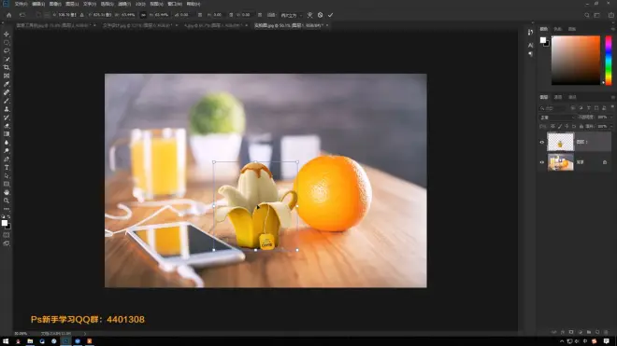Viewport: 617px width, 346px height.
Task: Open the interpolation method dropdown
Action: [291, 15]
